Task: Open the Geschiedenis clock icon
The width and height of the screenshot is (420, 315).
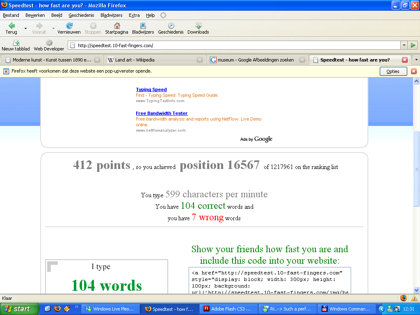Action: tap(171, 26)
